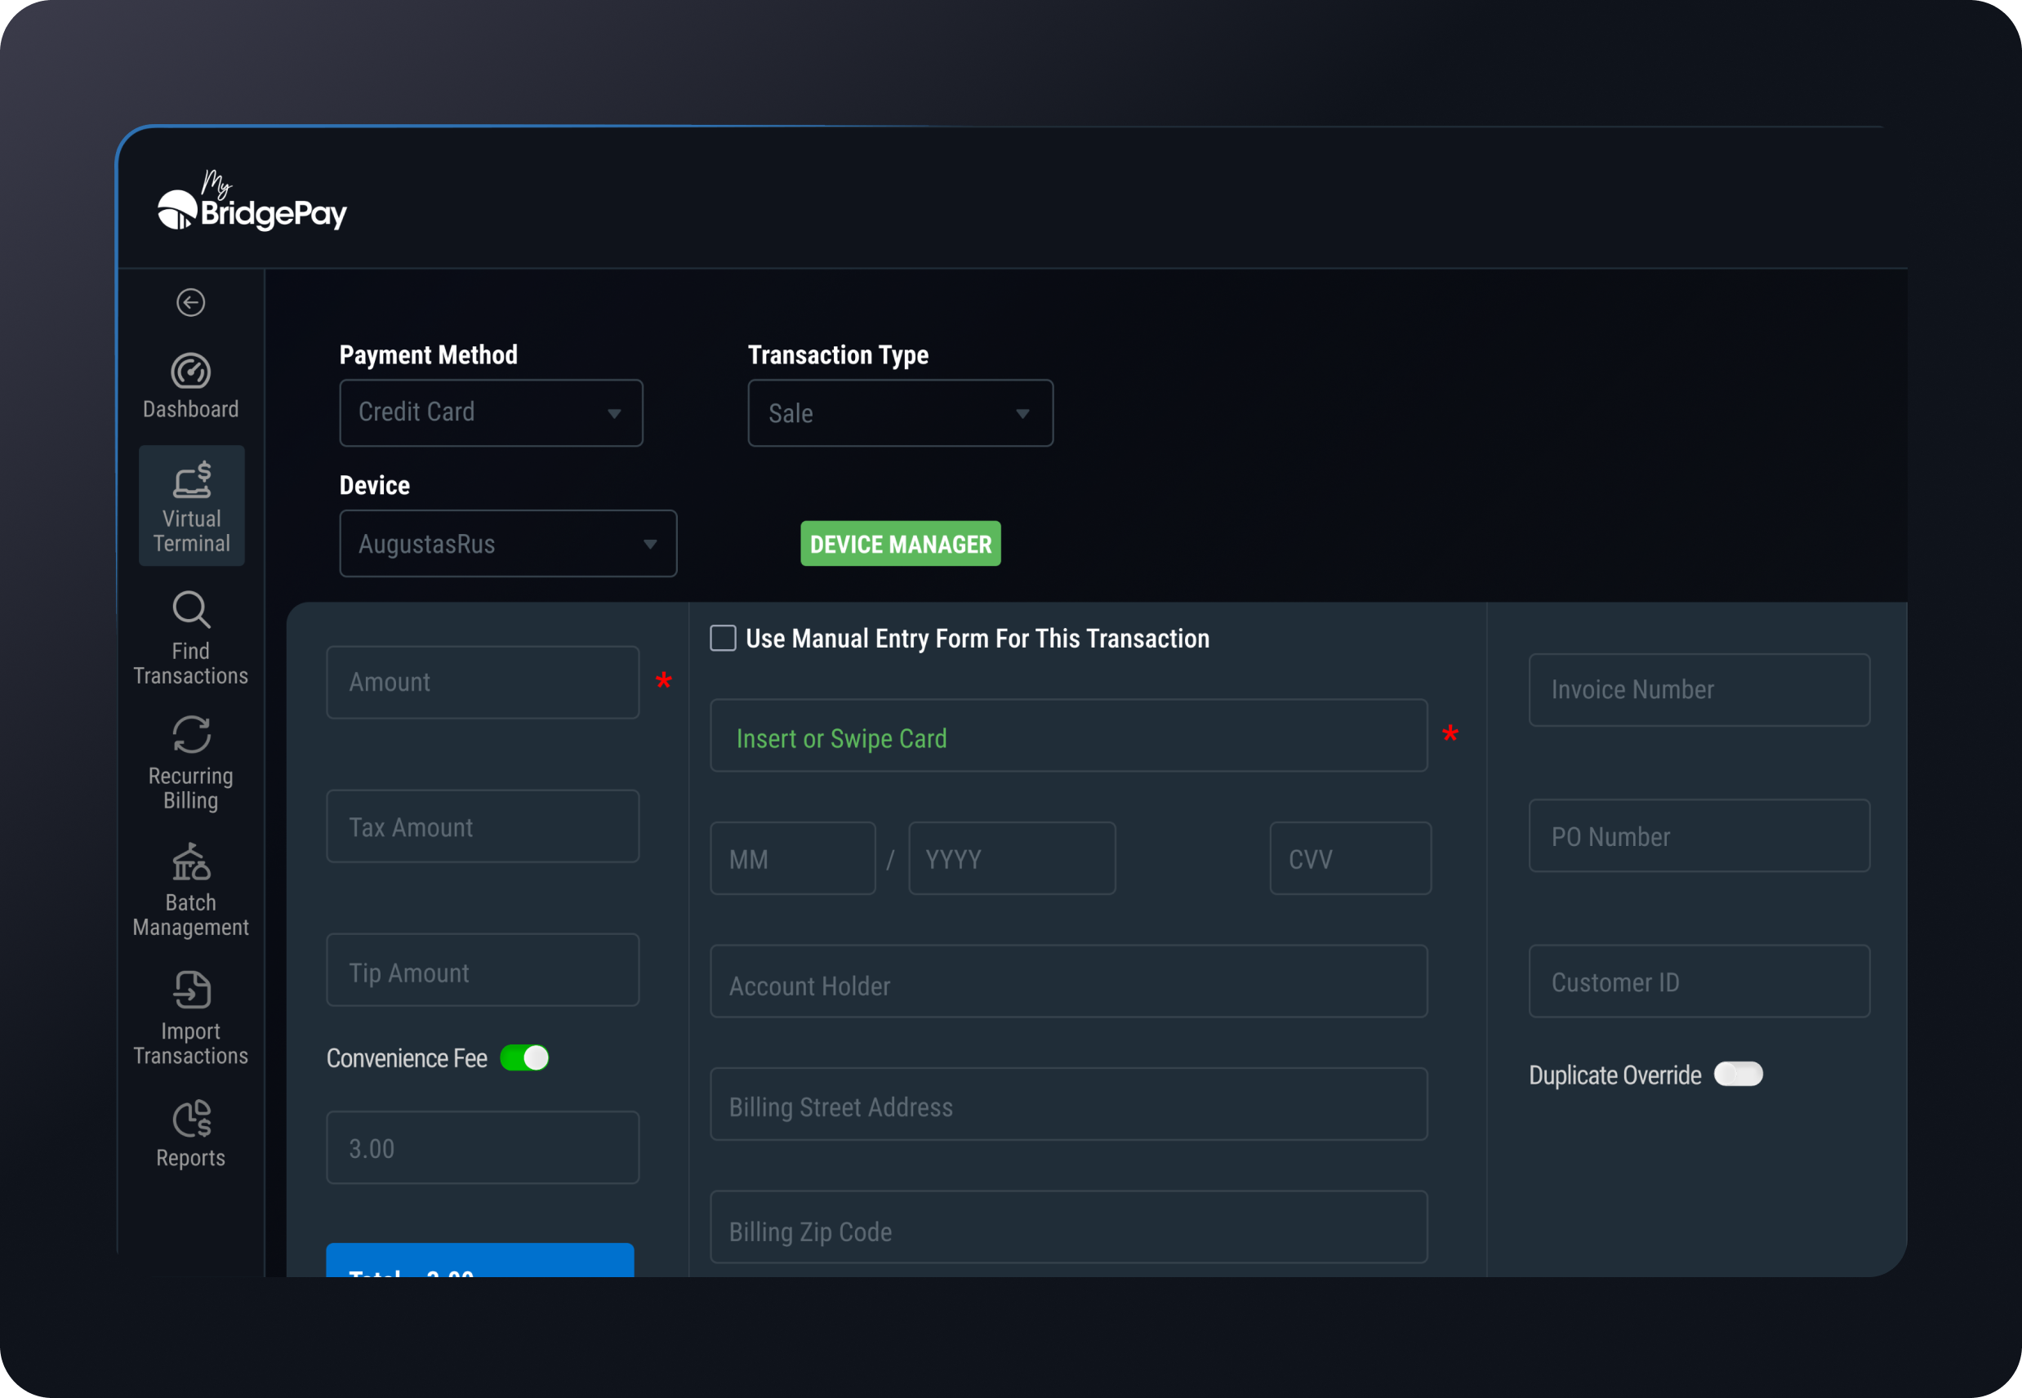Enable the Duplicate Override toggle
This screenshot has width=2022, height=1398.
(1738, 1074)
